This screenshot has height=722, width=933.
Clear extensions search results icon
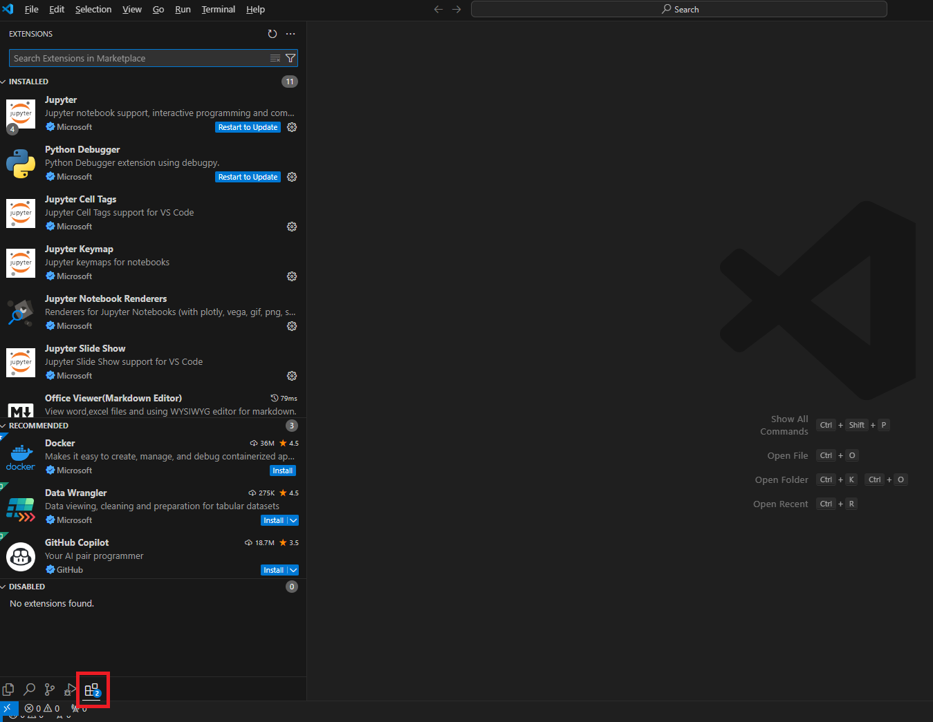275,58
